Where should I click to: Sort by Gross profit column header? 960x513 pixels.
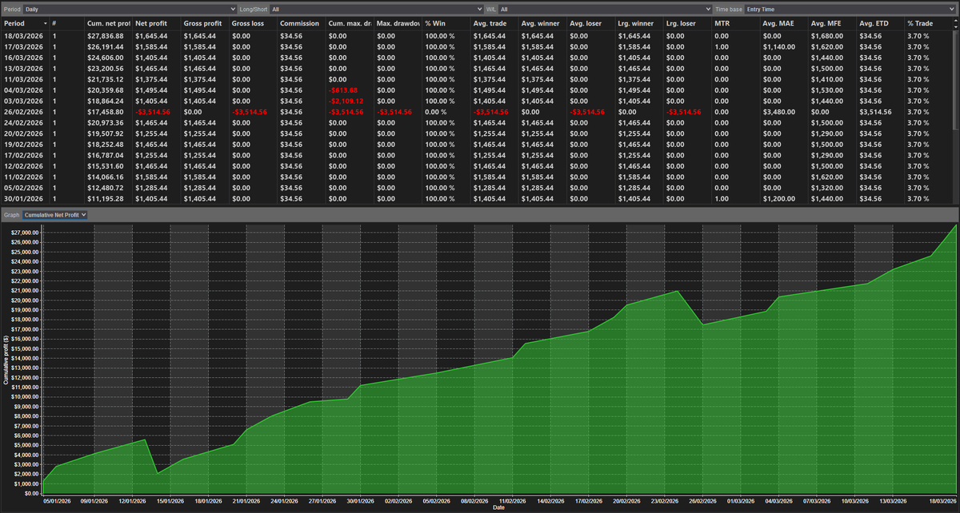tap(204, 24)
